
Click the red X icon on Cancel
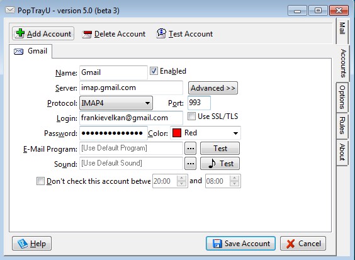290,244
